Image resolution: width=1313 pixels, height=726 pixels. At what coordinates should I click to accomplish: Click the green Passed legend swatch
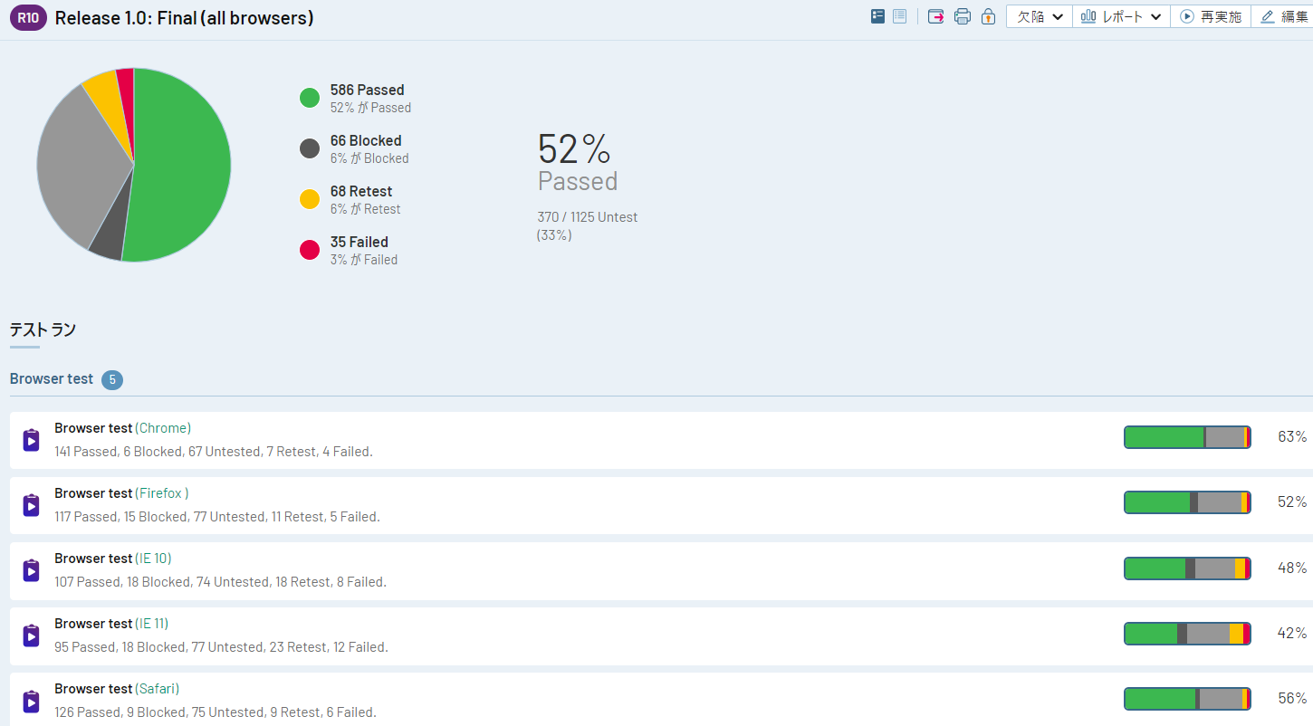310,98
